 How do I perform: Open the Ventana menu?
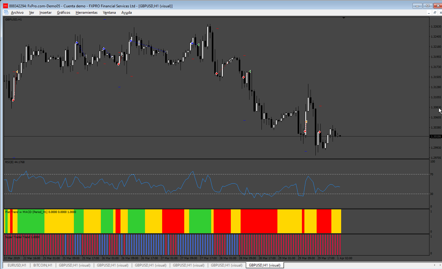(109, 13)
